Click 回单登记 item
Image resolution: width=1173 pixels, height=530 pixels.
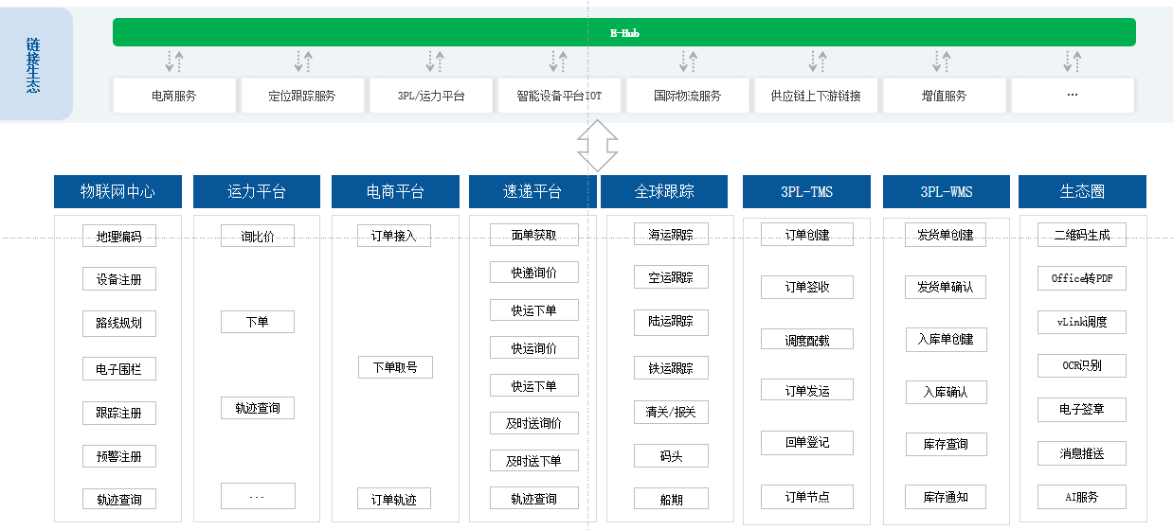point(807,442)
